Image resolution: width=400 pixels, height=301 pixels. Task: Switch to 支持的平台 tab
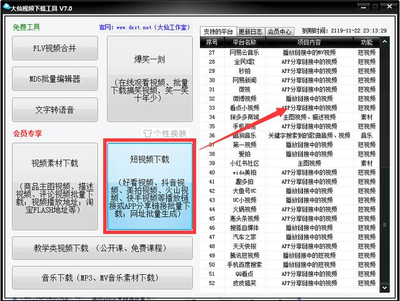coord(218,32)
